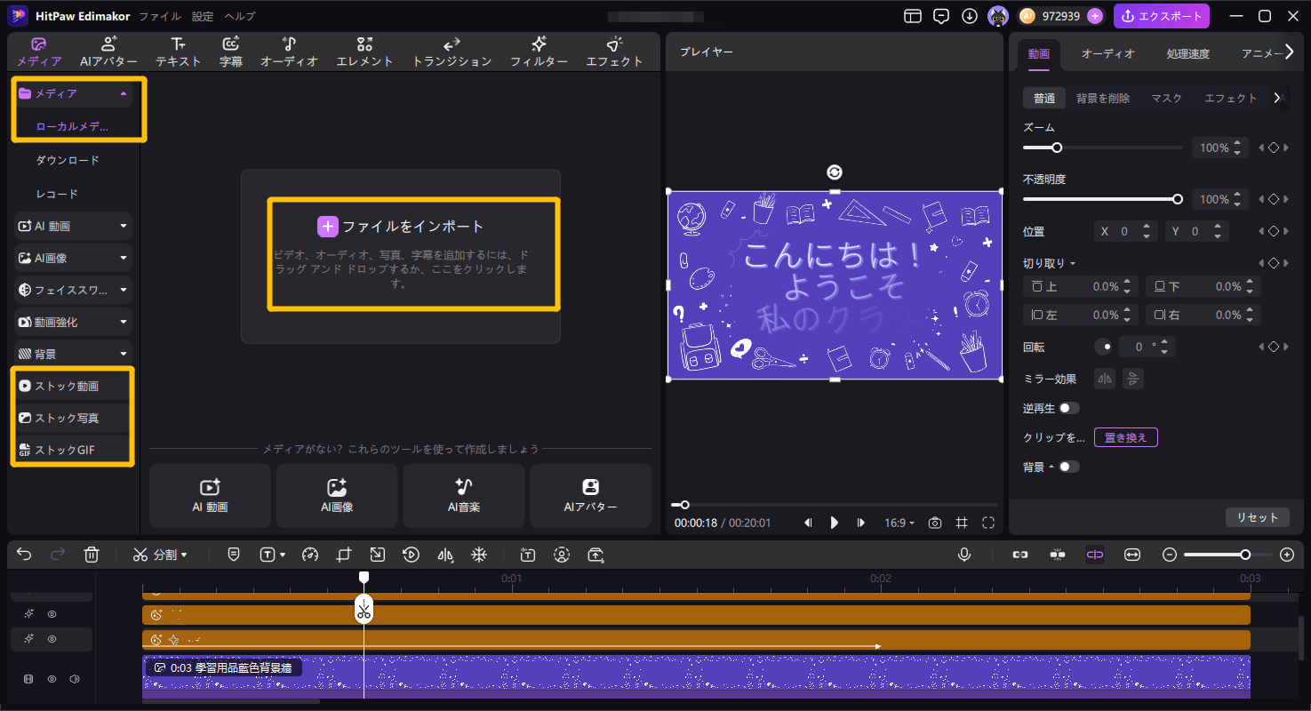Screen dimensions: 1311x711
Task: Select the mirror flip icon on the toolbar
Action: [445, 555]
